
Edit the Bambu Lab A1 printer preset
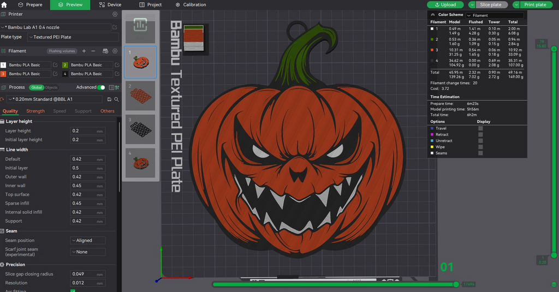(115, 27)
